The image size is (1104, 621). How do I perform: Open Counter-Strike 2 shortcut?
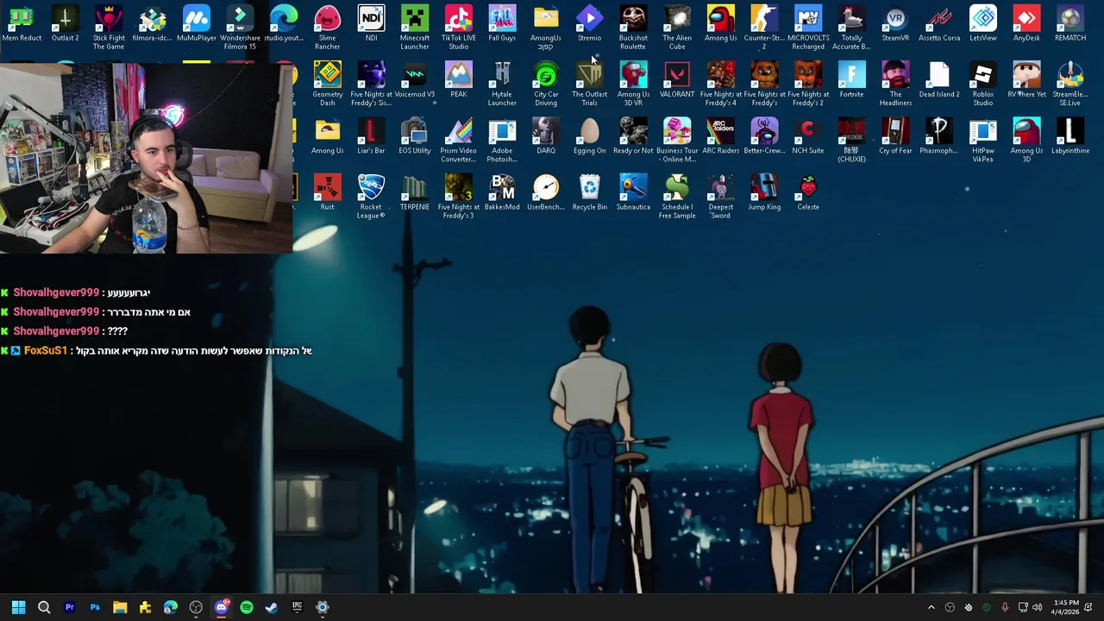pos(764,28)
